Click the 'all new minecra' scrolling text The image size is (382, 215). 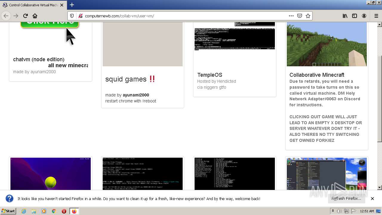point(68,65)
